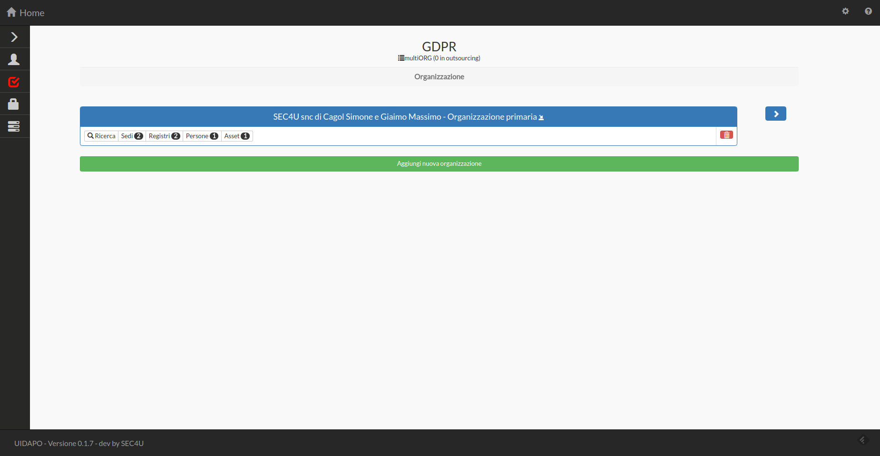Open the padlock security sidebar icon
This screenshot has height=456, width=880.
[x=14, y=104]
